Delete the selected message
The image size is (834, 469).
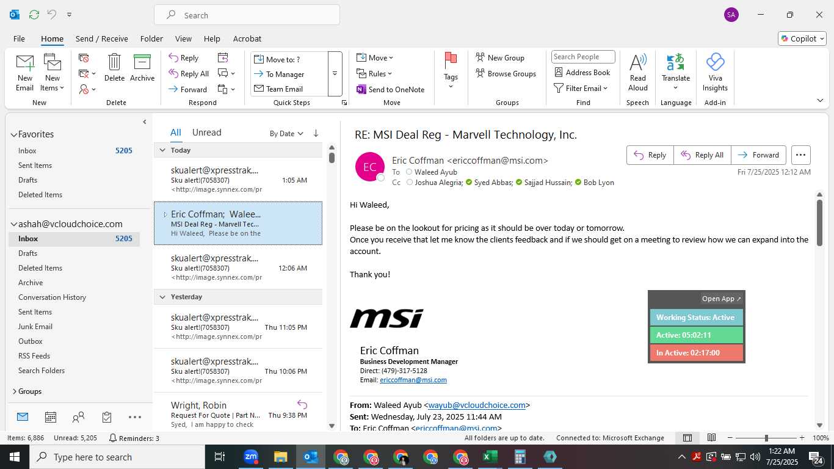[114, 68]
